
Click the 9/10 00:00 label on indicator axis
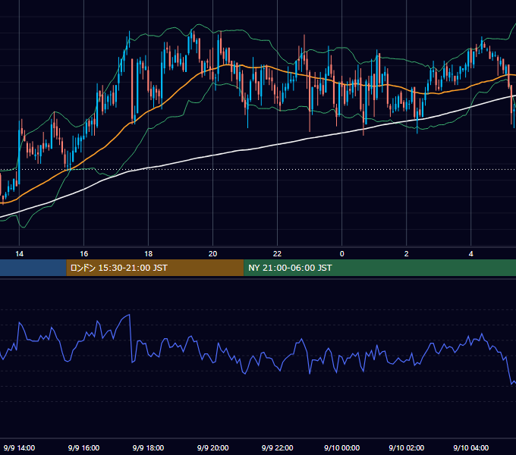point(342,447)
